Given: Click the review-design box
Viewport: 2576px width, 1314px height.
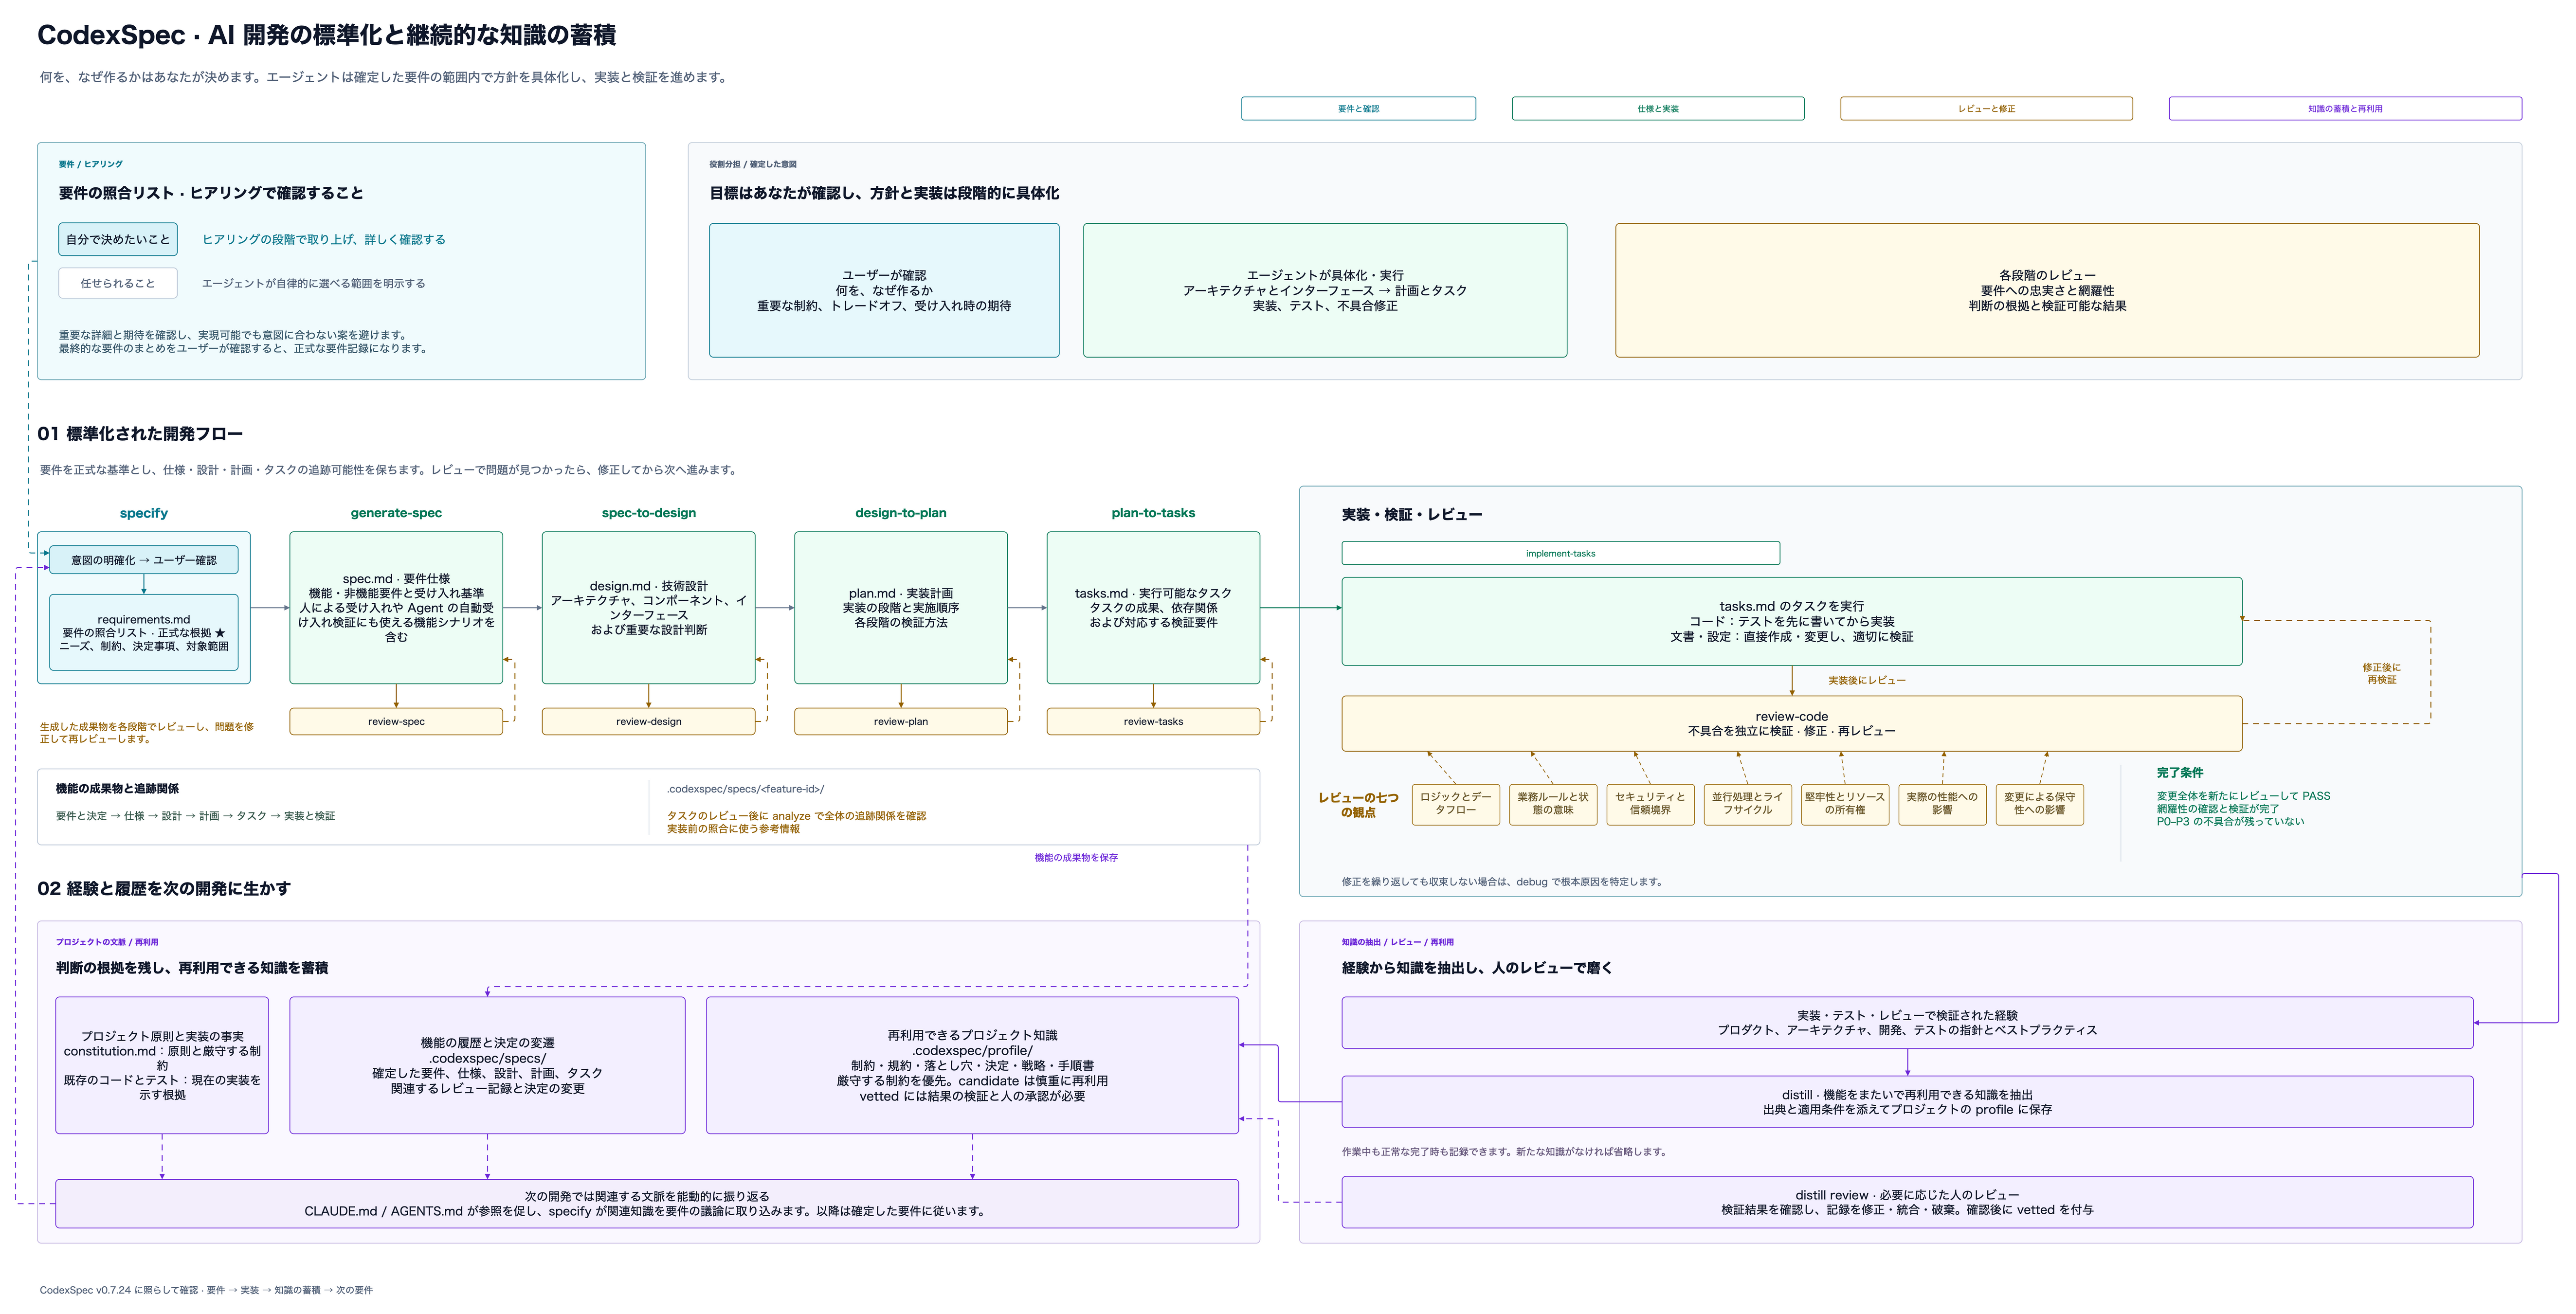Looking at the screenshot, I should point(649,721).
